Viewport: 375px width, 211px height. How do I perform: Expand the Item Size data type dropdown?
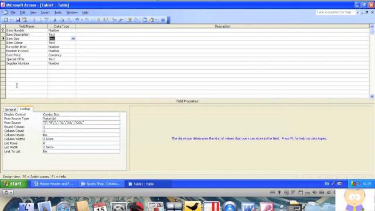(73, 39)
